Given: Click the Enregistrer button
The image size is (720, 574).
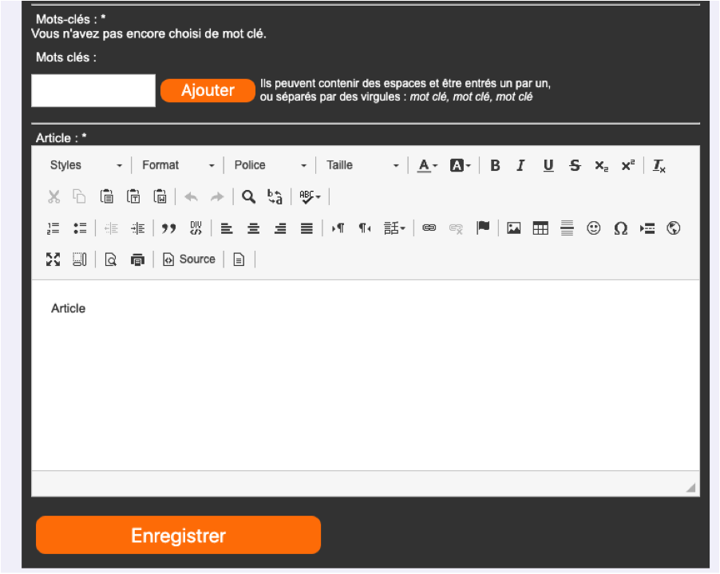Looking at the screenshot, I should point(178,536).
